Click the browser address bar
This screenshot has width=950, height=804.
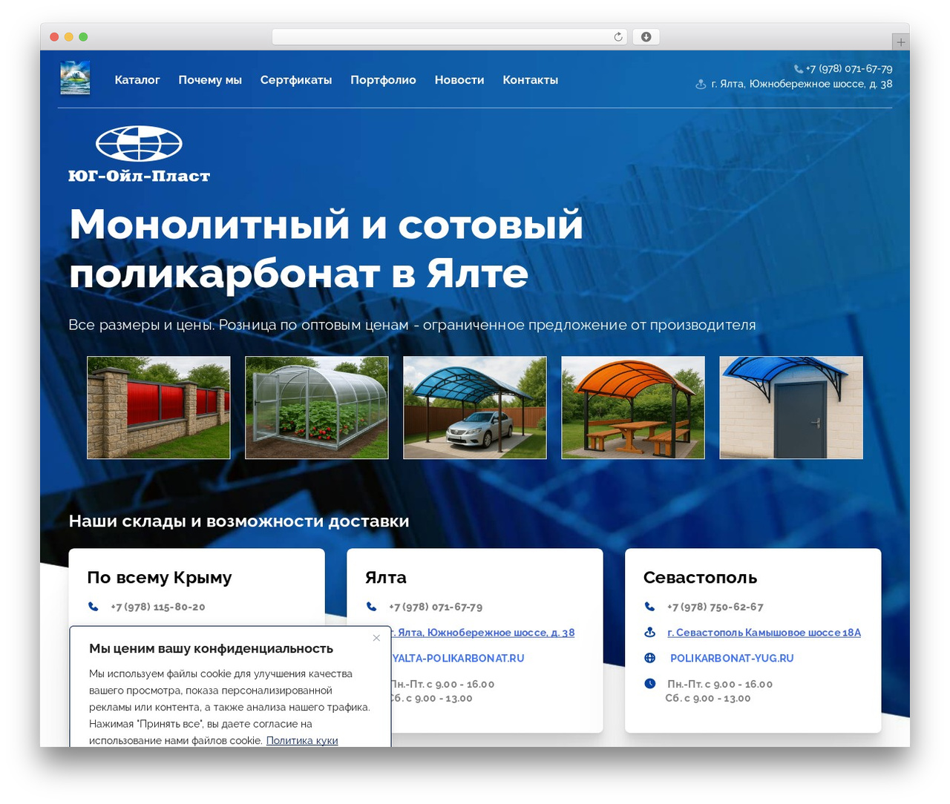pyautogui.click(x=450, y=37)
